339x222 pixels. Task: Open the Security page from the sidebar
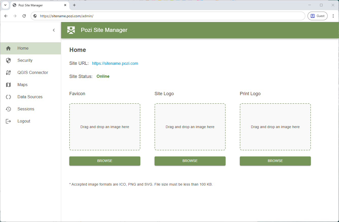pyautogui.click(x=25, y=60)
